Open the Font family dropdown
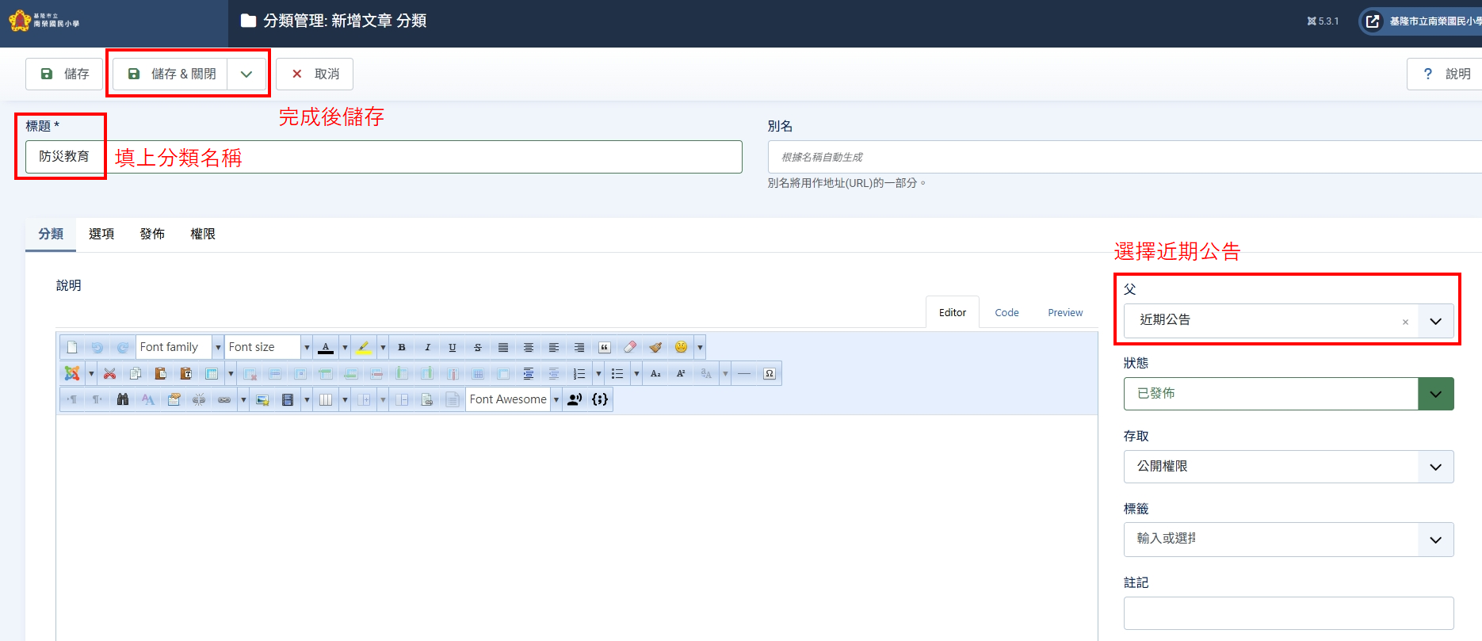Screen dimensions: 1482x641 180,347
